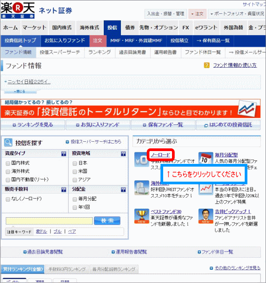Screen dimensions: 266x283
Task: Click the Rakuten Securities logo
Action: 18,10
